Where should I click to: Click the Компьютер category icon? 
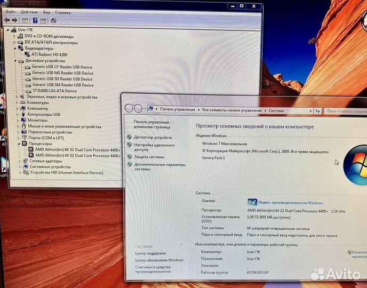point(23,108)
